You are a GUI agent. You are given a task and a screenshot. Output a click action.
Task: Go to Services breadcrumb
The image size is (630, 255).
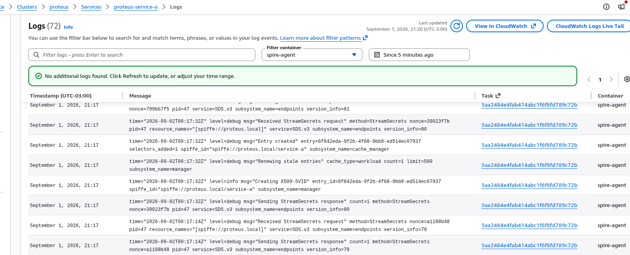pyautogui.click(x=91, y=7)
